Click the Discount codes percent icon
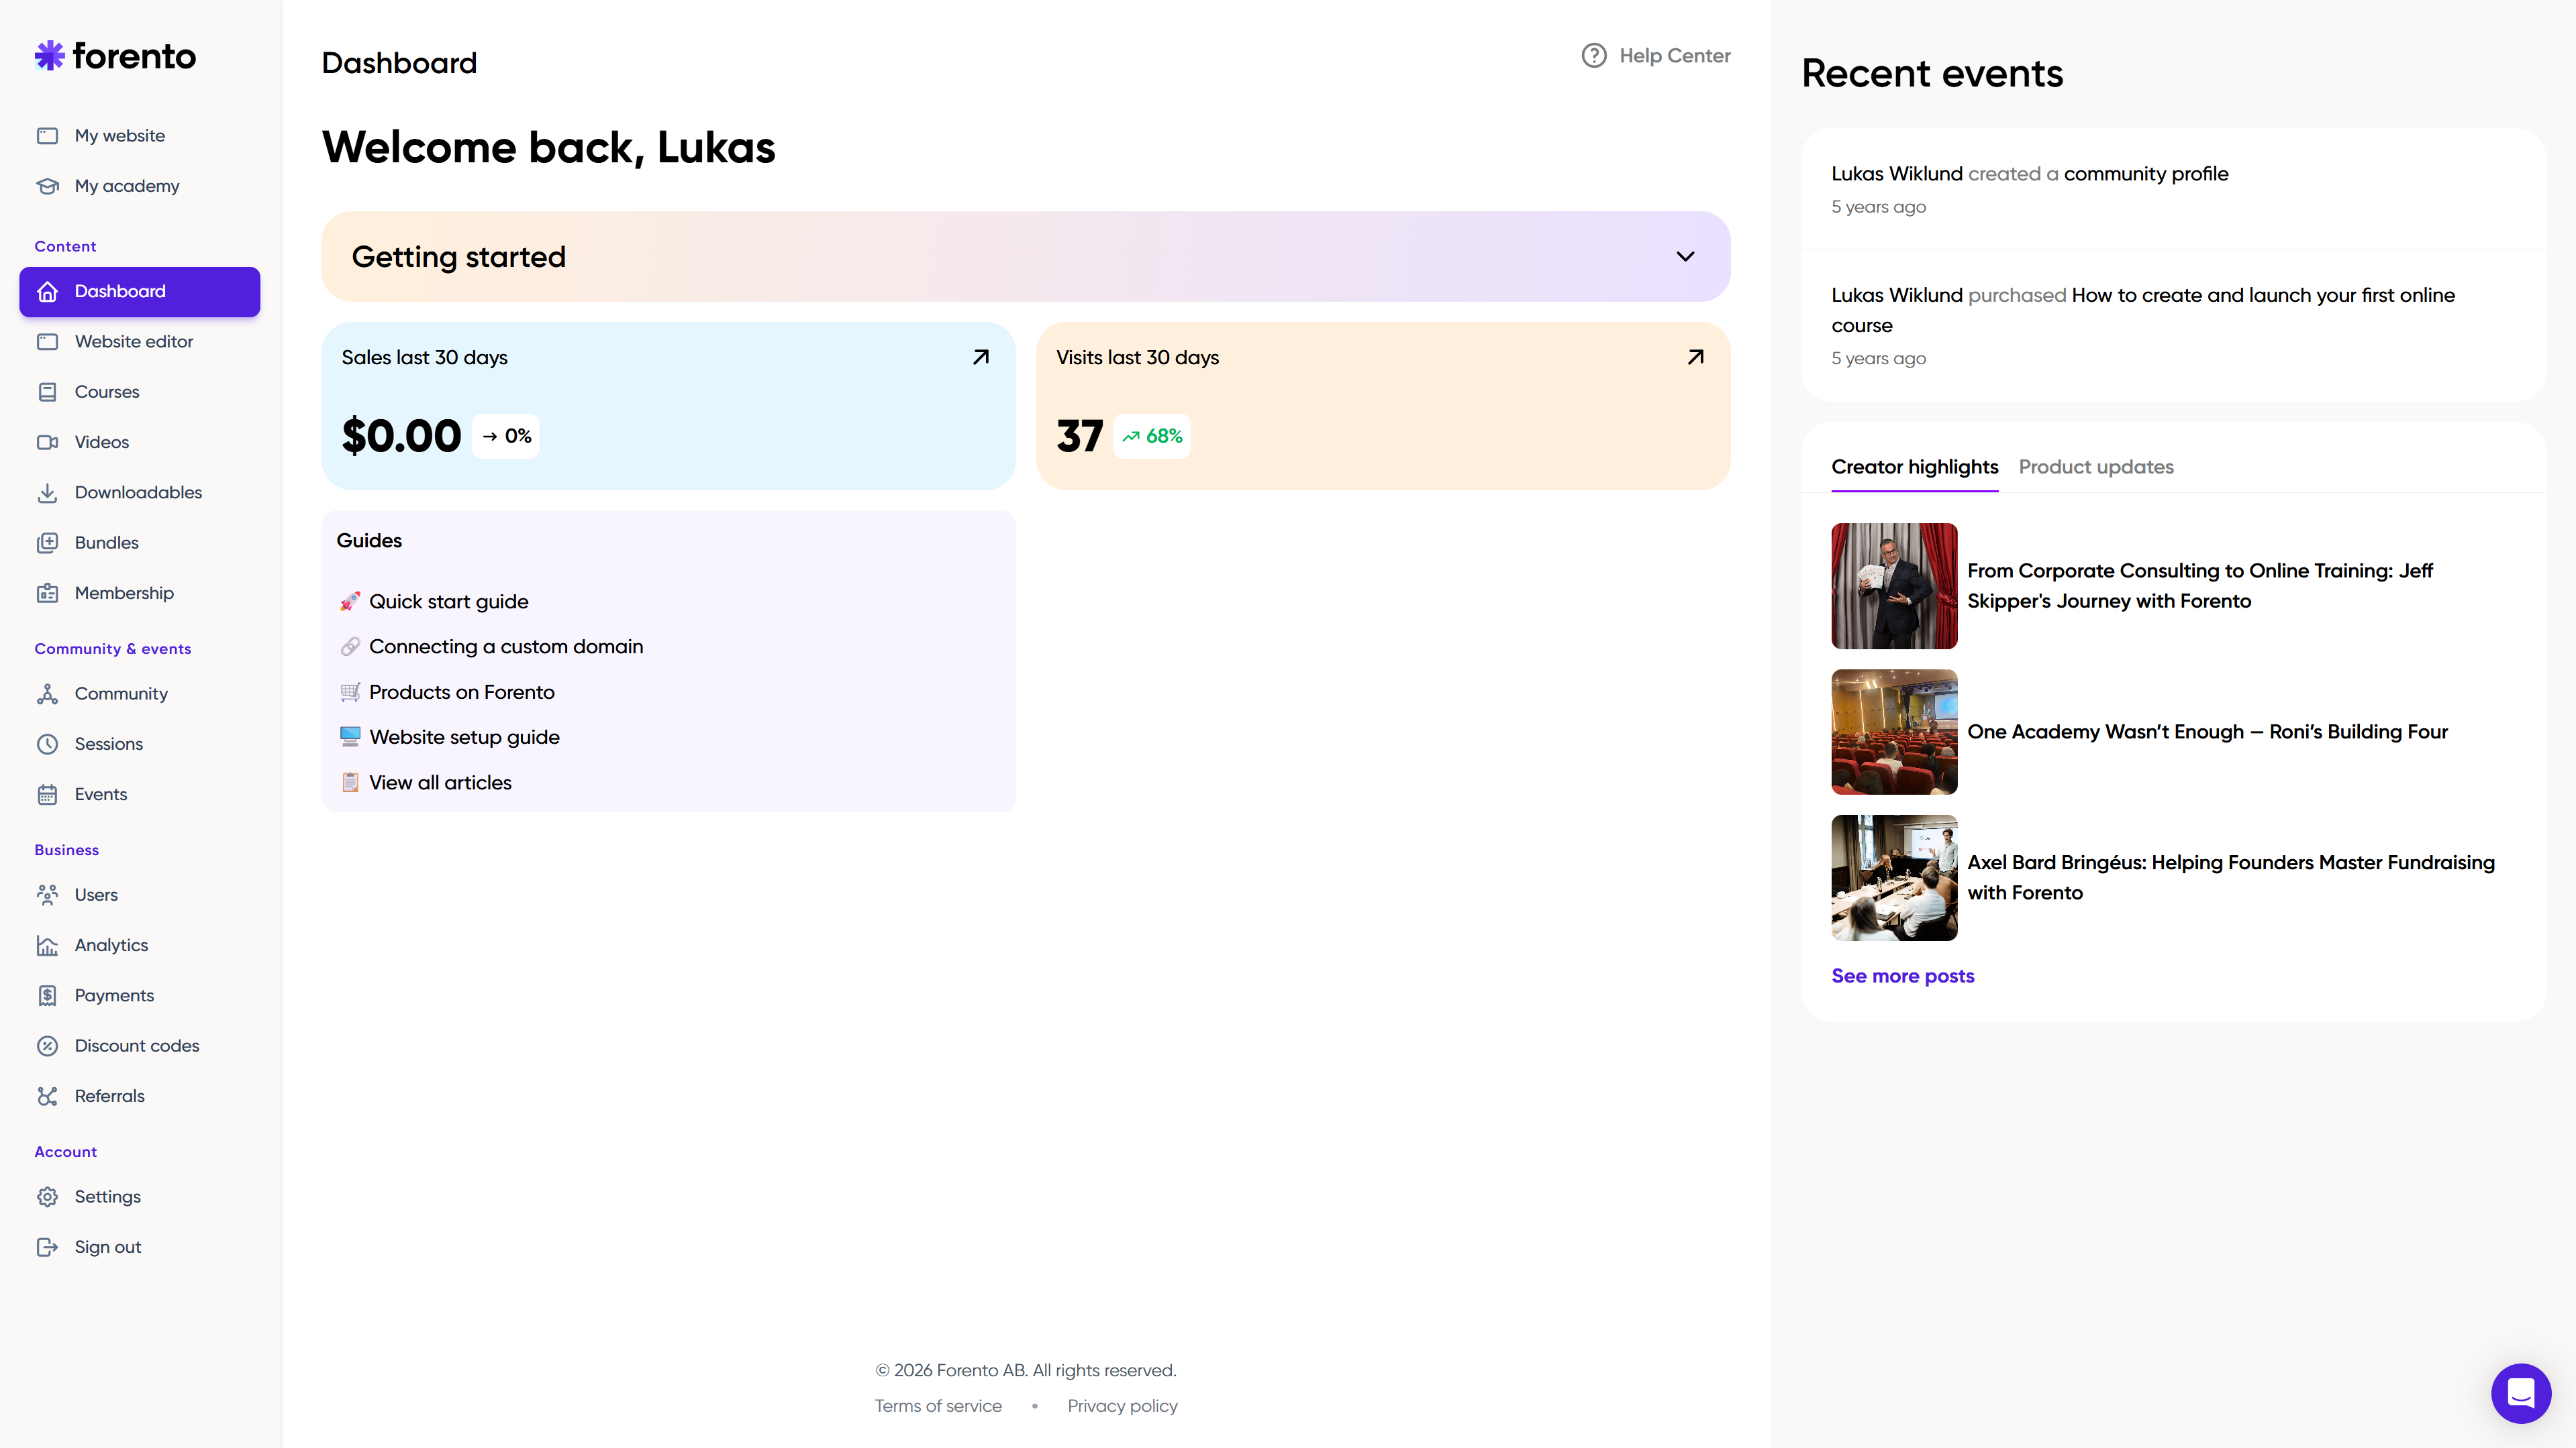The width and height of the screenshot is (2576, 1448). [47, 1046]
